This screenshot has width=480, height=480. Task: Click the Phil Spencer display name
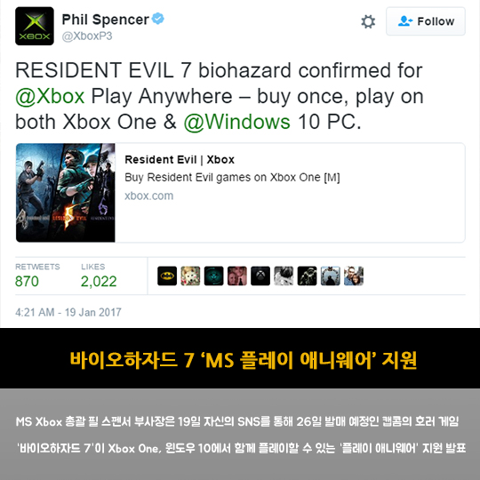coord(105,20)
